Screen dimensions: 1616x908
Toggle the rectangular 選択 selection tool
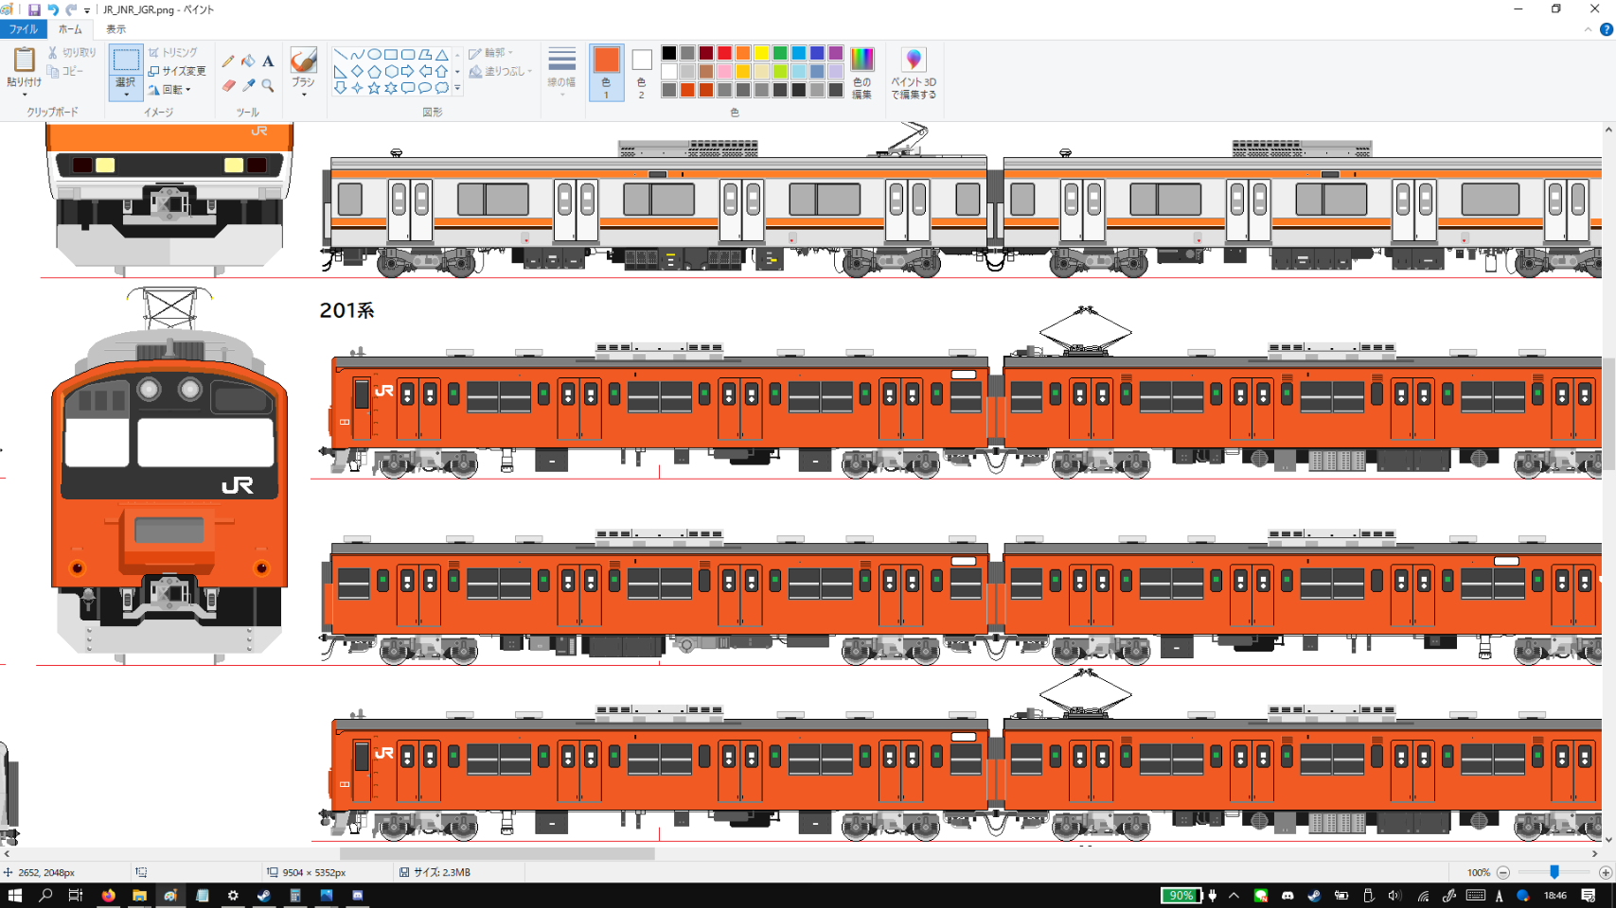point(125,61)
